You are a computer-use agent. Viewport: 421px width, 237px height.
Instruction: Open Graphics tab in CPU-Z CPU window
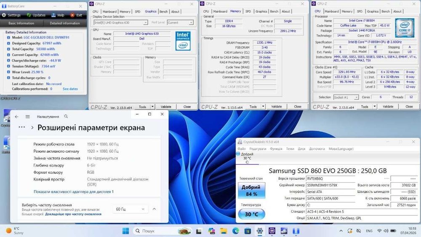coord(373,11)
